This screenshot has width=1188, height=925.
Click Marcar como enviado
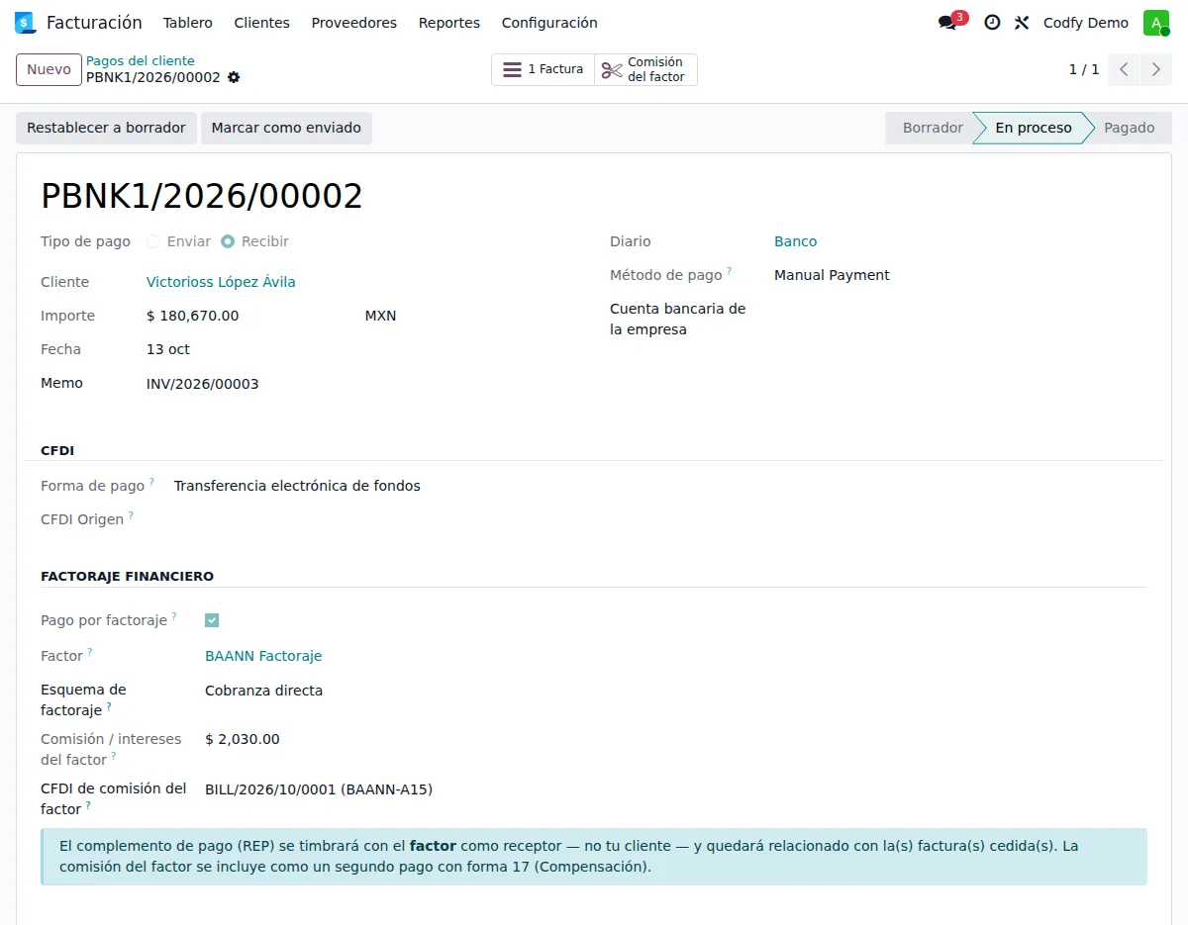point(286,128)
